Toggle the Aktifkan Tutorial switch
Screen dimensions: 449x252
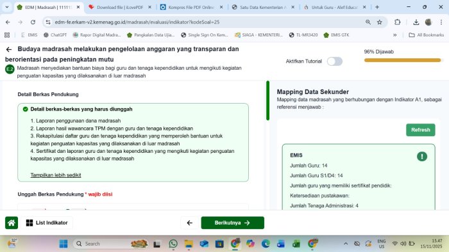coord(335,61)
